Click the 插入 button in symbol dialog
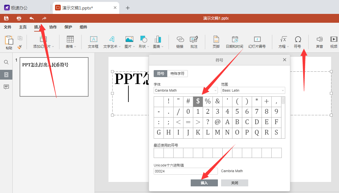 pos(204,183)
